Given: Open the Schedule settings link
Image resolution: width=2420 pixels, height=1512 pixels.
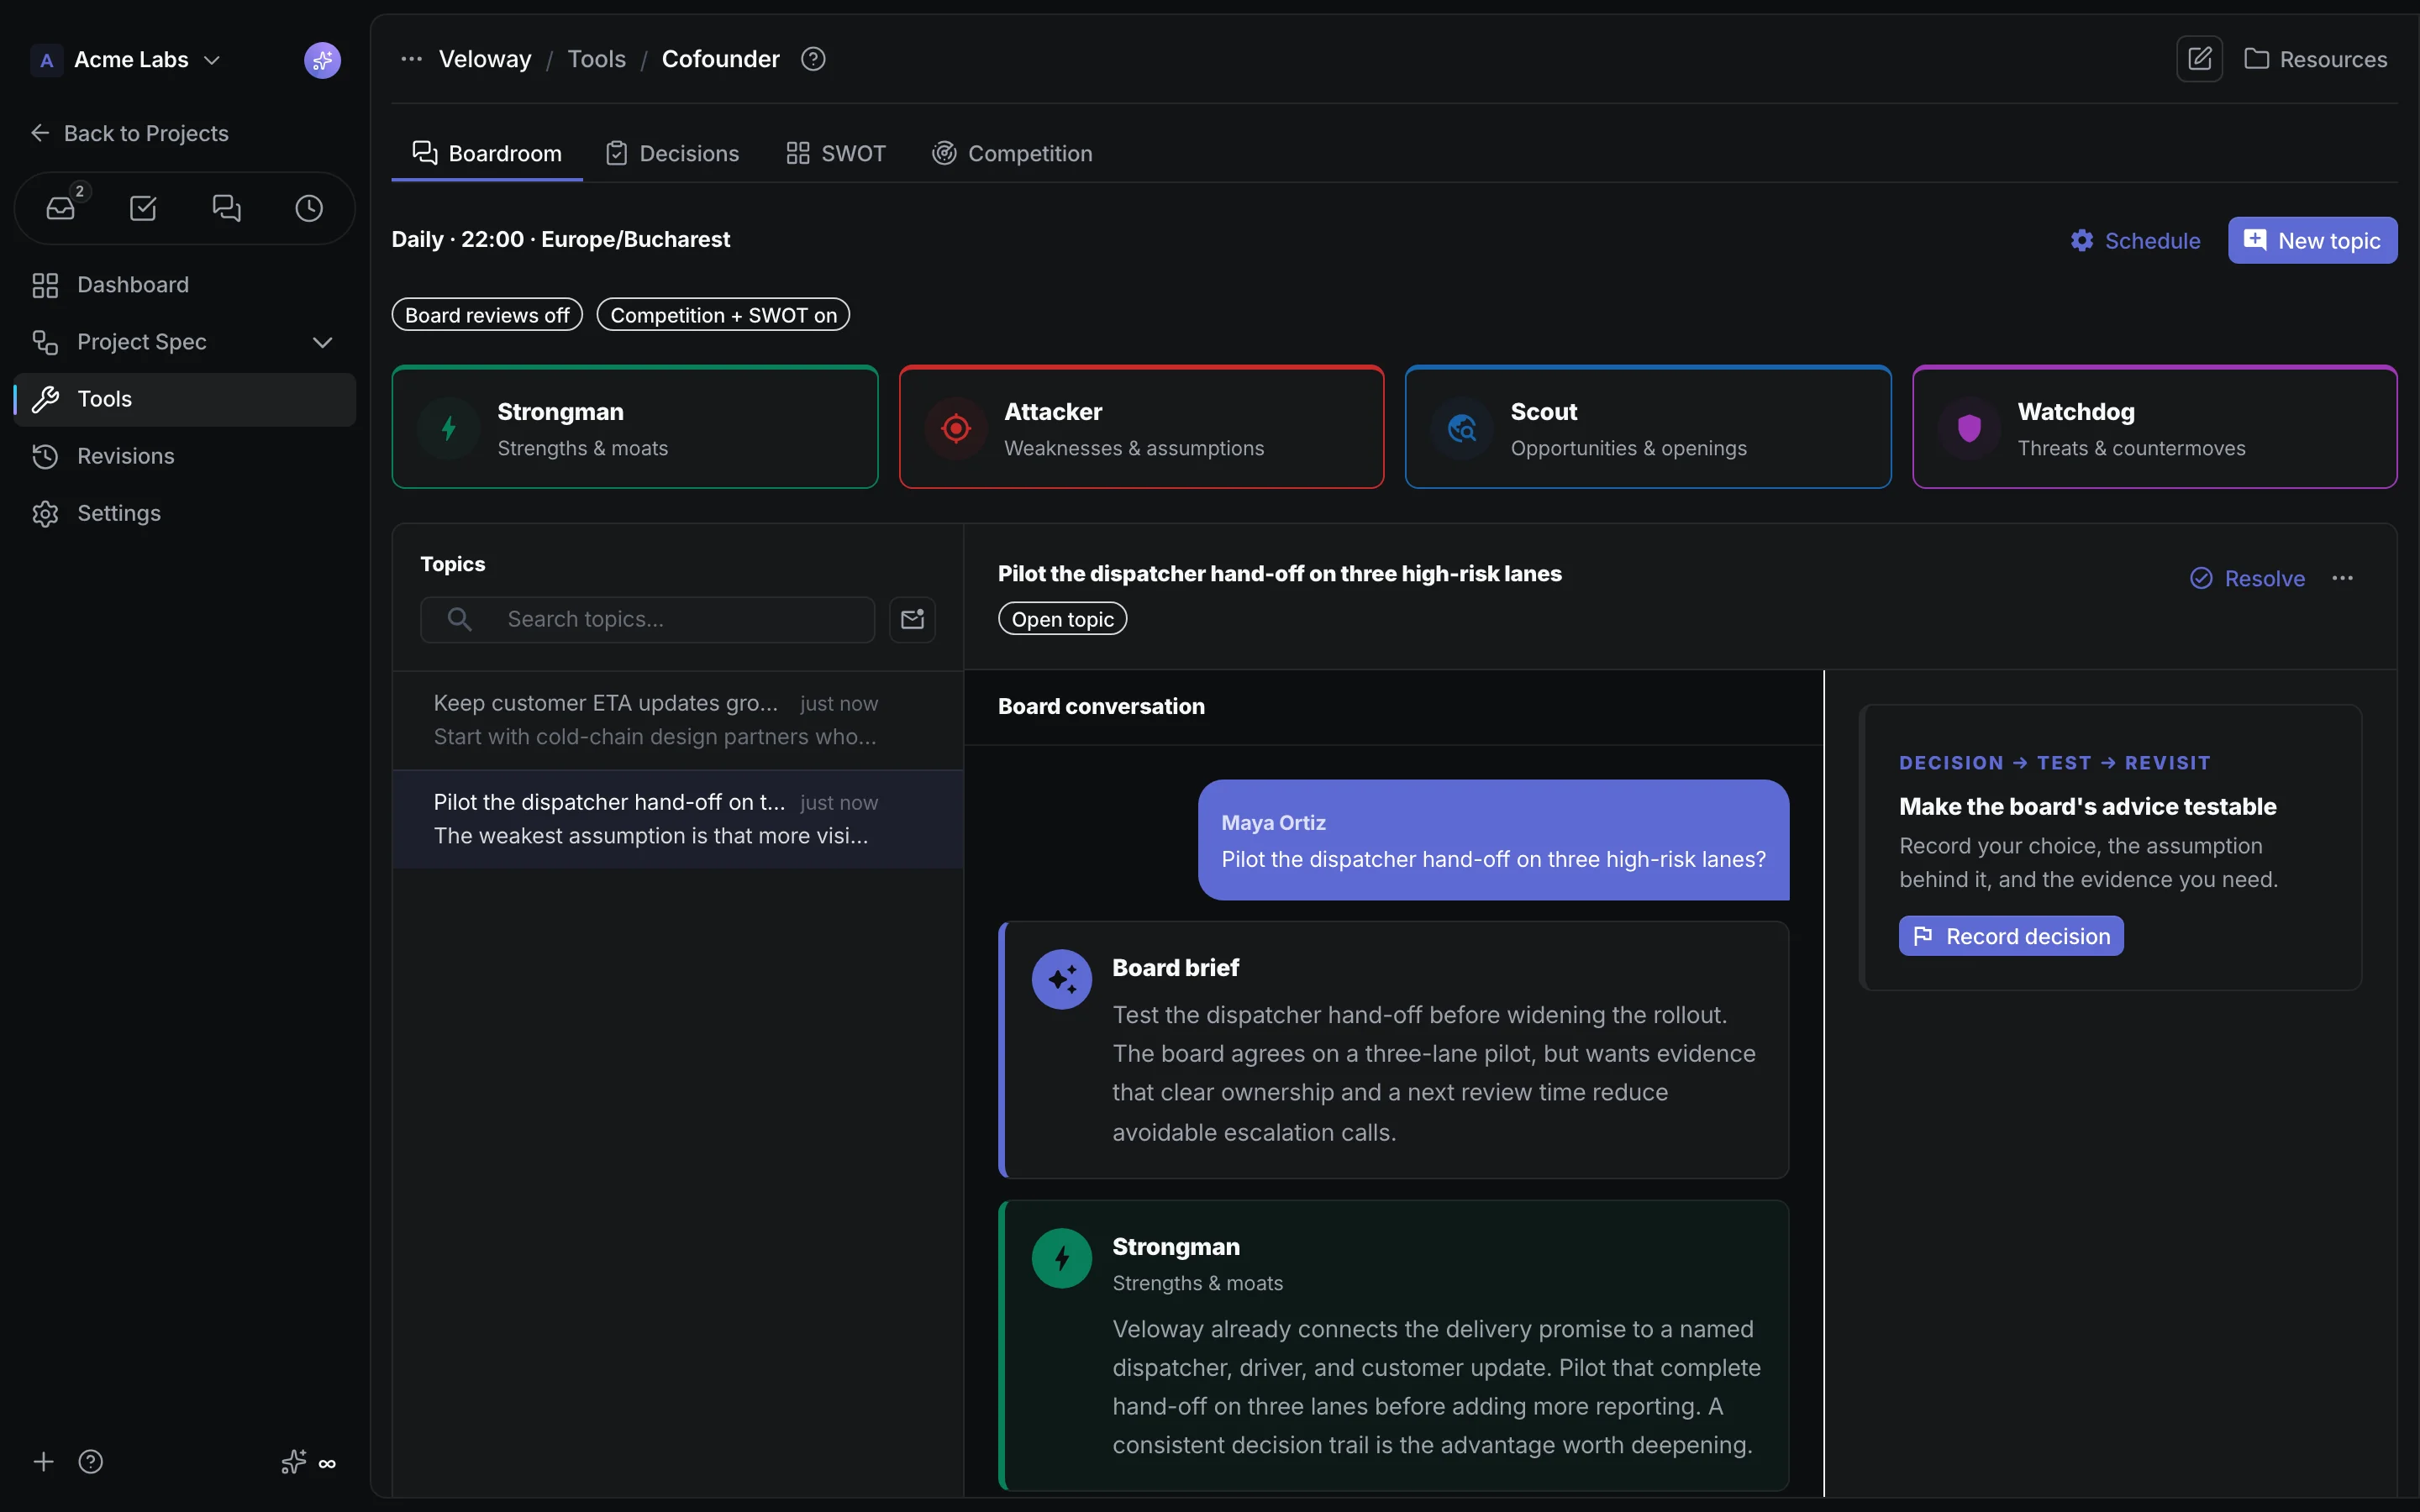Looking at the screenshot, I should click(x=2135, y=240).
